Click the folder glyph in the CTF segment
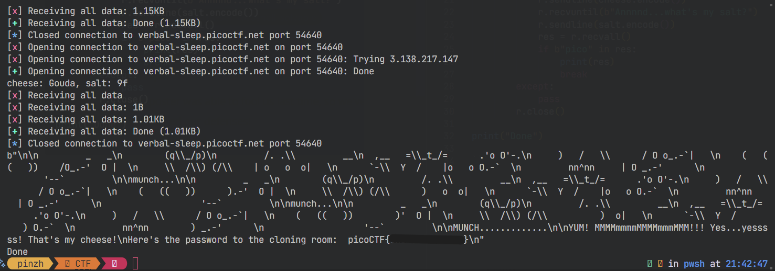Screen dimensions: 775x271 (x=67, y=264)
